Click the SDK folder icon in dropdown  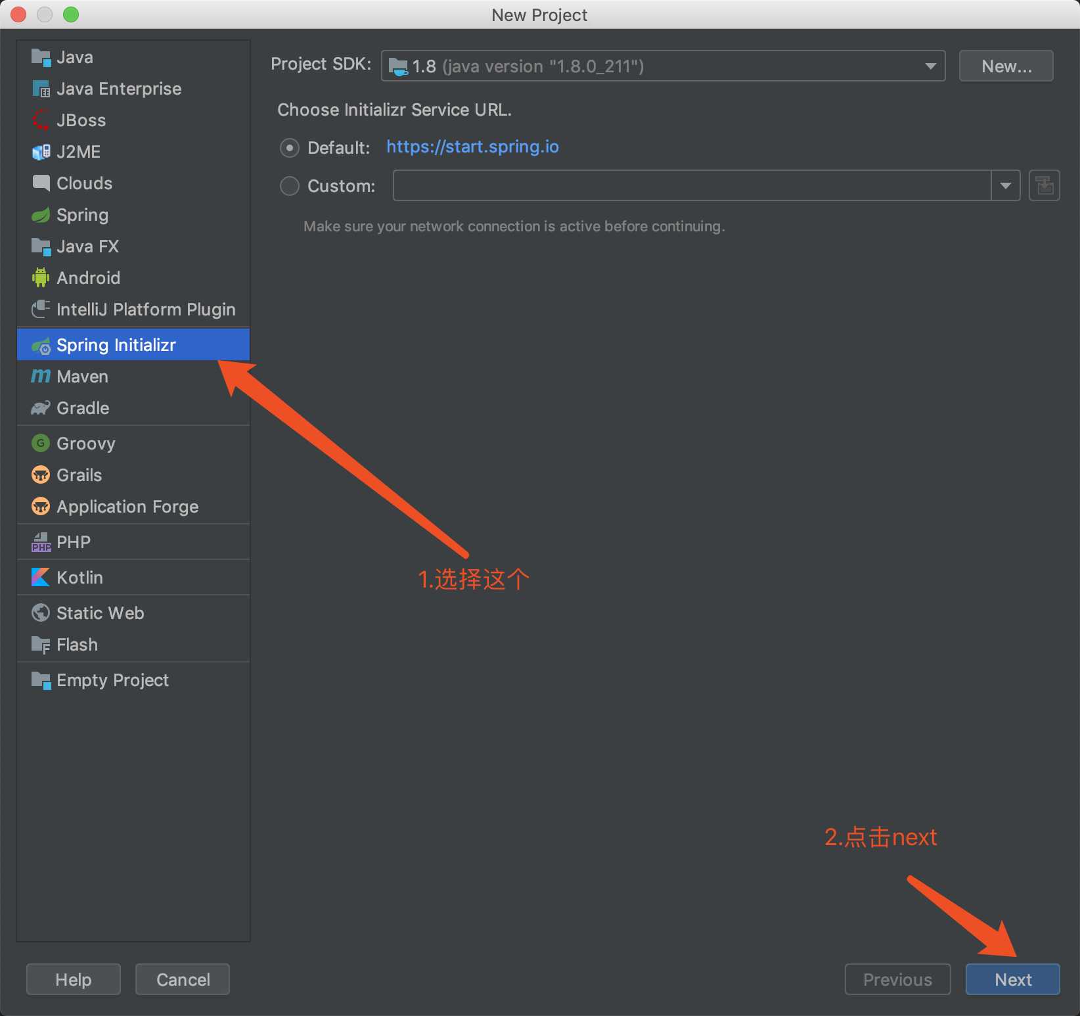click(398, 66)
